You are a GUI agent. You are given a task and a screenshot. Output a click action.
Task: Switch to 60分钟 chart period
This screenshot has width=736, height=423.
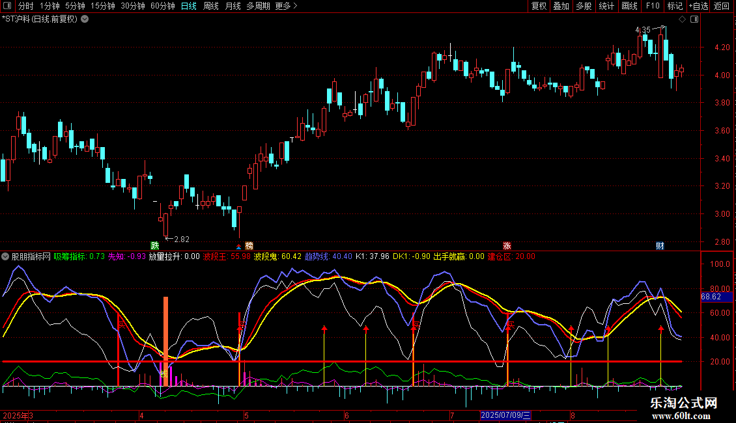pos(162,6)
